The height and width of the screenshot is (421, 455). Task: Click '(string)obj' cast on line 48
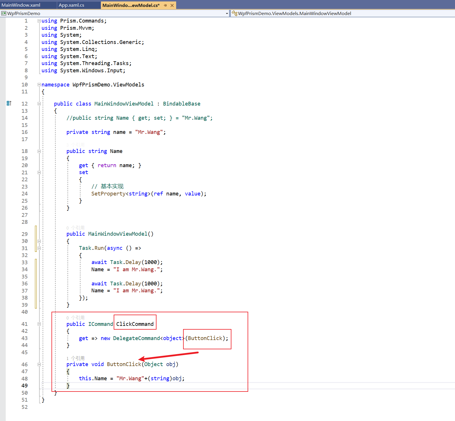165,378
